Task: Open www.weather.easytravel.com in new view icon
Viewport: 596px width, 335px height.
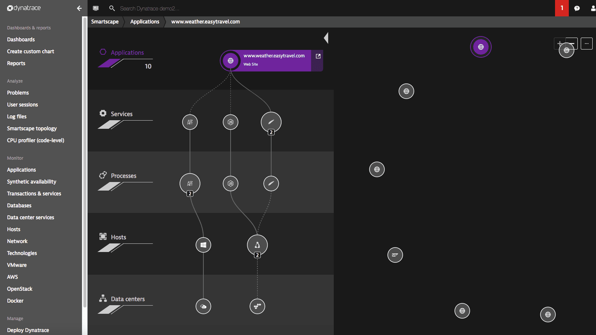Action: point(318,56)
